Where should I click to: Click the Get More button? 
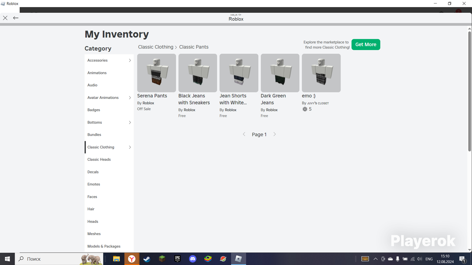pos(366,45)
